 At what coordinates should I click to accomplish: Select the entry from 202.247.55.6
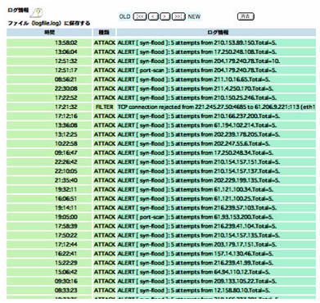point(161,143)
